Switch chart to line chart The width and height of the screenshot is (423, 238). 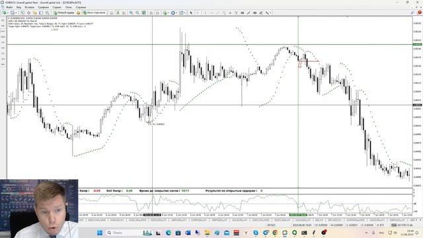click(124, 13)
